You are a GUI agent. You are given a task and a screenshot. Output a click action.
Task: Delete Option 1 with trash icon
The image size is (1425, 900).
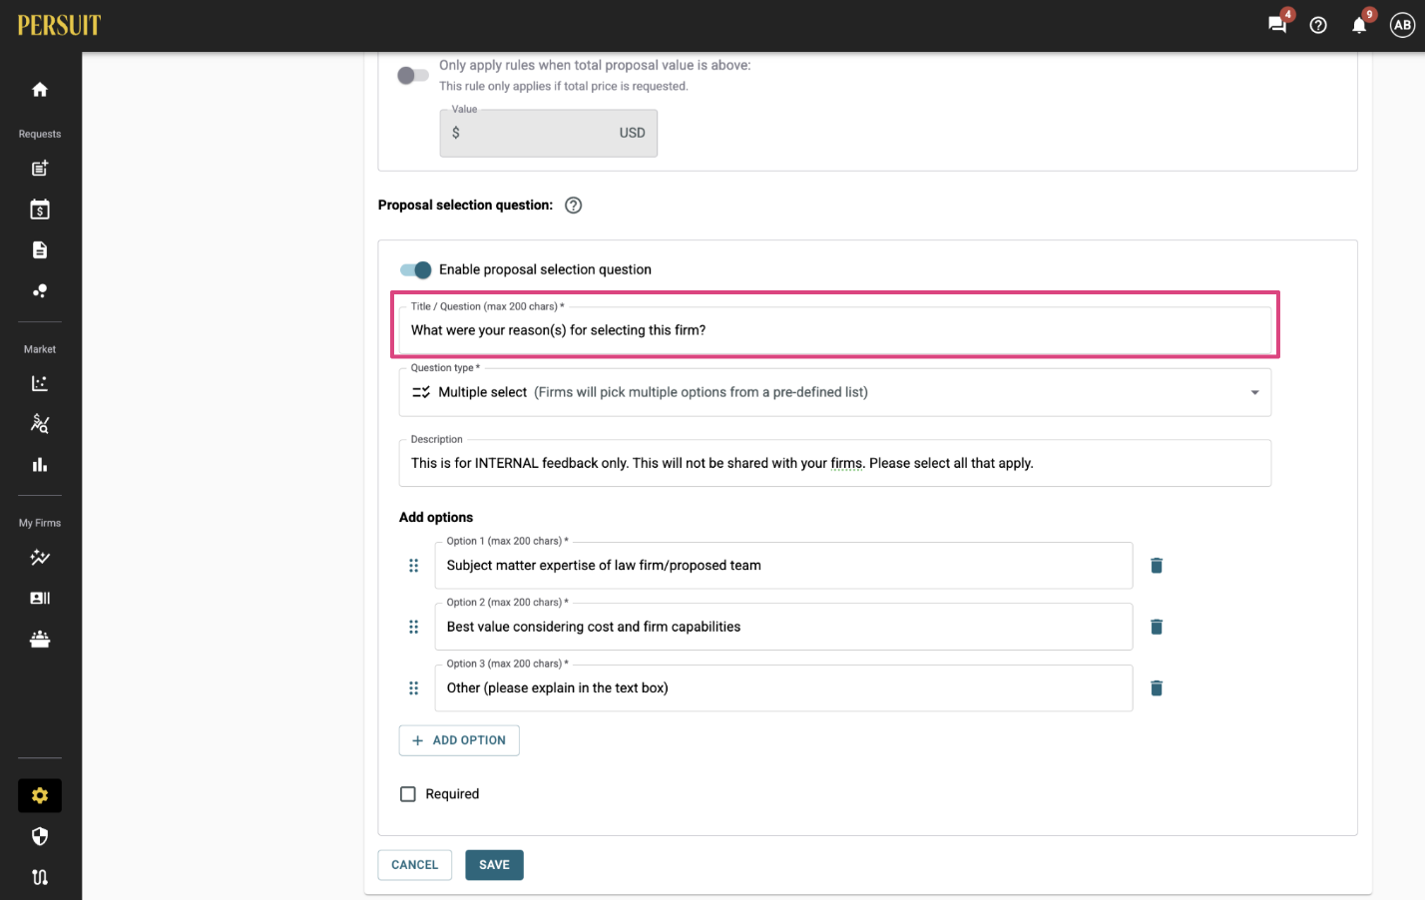1157,566
